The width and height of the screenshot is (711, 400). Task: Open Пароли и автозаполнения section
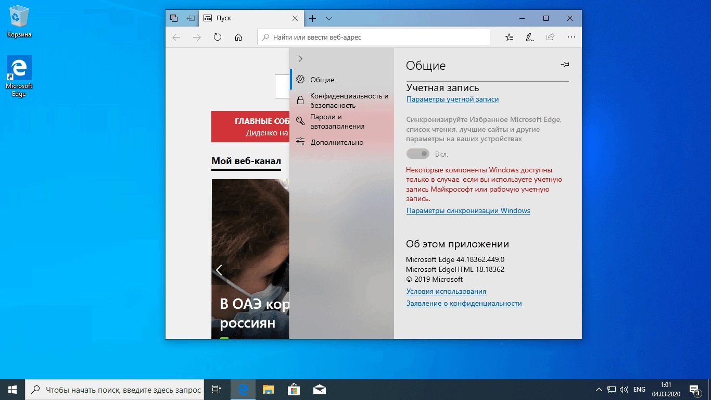coord(341,121)
